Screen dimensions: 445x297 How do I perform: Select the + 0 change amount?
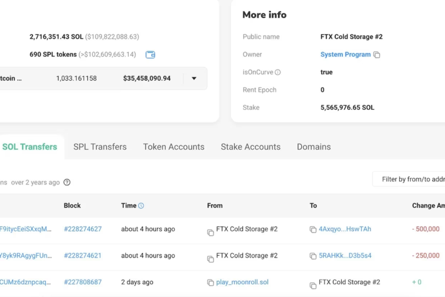pyautogui.click(x=417, y=282)
